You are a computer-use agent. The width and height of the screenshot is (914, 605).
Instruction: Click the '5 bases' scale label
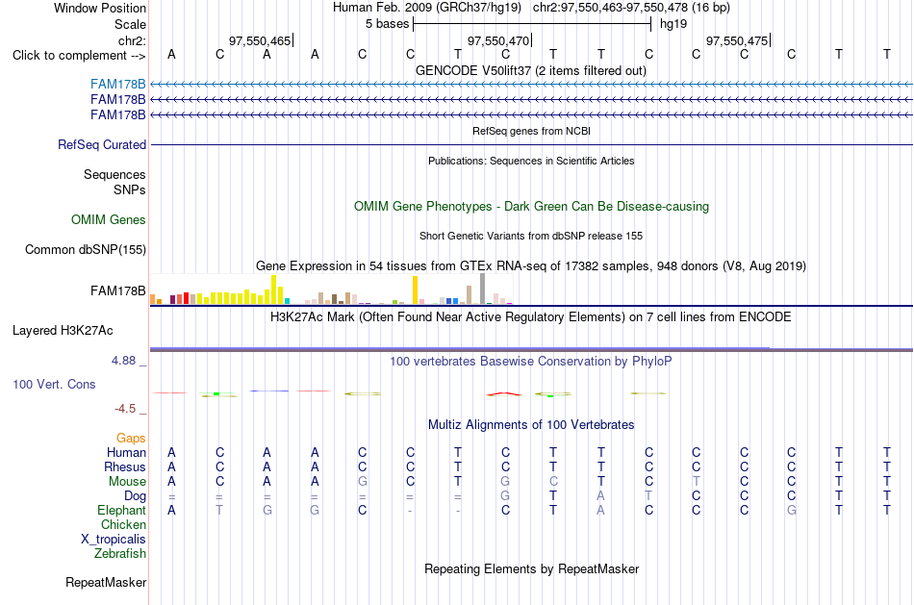tap(387, 24)
